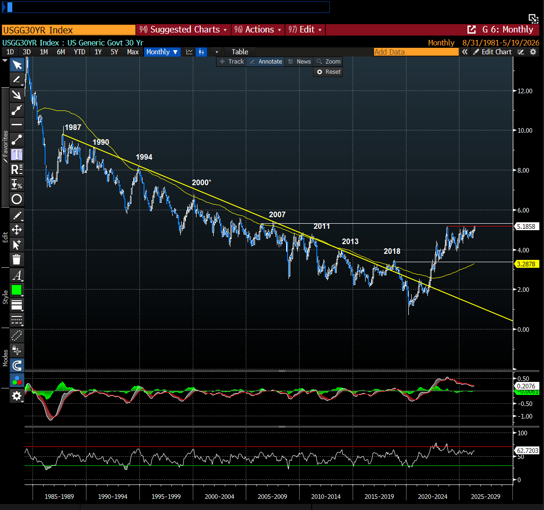Image resolution: width=544 pixels, height=510 pixels.
Task: Switch to candlestick chart style icon
Action: point(201,52)
